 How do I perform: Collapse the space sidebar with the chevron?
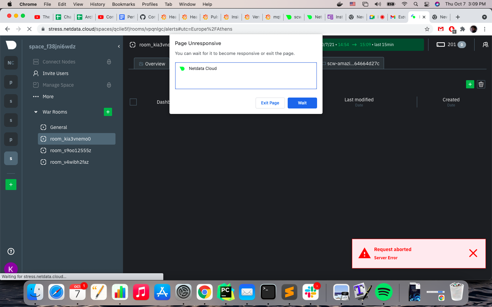pyautogui.click(x=119, y=46)
